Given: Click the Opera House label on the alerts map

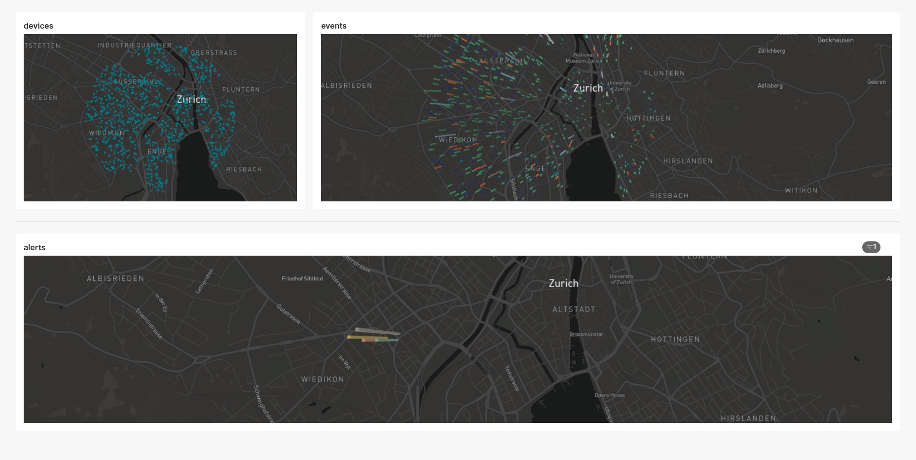Looking at the screenshot, I should [609, 395].
